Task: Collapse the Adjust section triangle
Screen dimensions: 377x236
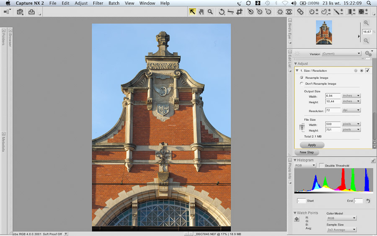Action: click(x=295, y=64)
